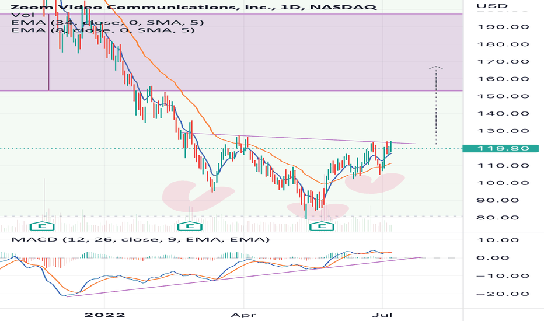Image resolution: width=544 pixels, height=321 pixels.
Task: Click the 100.00 price scale label
Action: coord(503,183)
